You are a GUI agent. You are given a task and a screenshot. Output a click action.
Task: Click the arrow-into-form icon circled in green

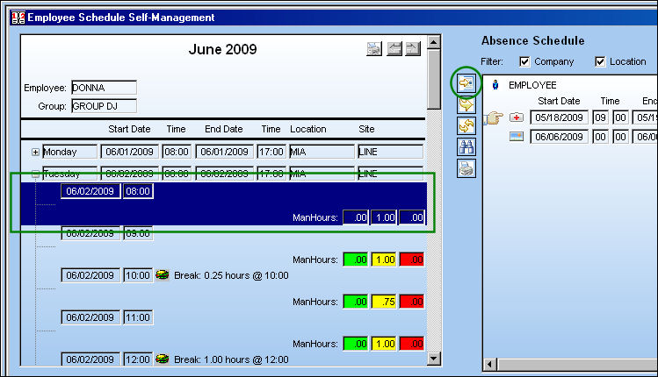(466, 83)
